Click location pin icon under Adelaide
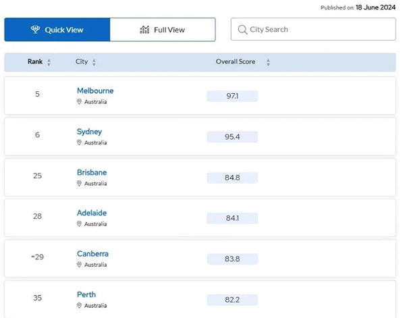This screenshot has width=405, height=318. [80, 224]
